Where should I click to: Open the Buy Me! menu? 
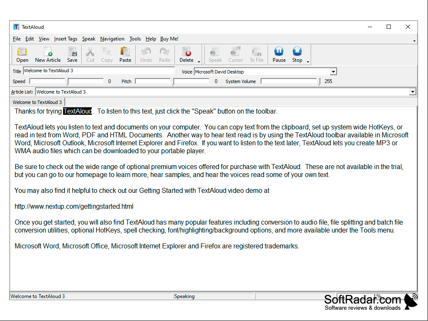(x=169, y=39)
